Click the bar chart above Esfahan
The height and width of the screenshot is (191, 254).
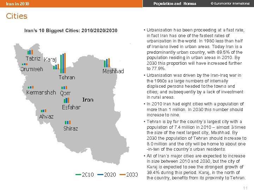pyautogui.click(x=66, y=100)
